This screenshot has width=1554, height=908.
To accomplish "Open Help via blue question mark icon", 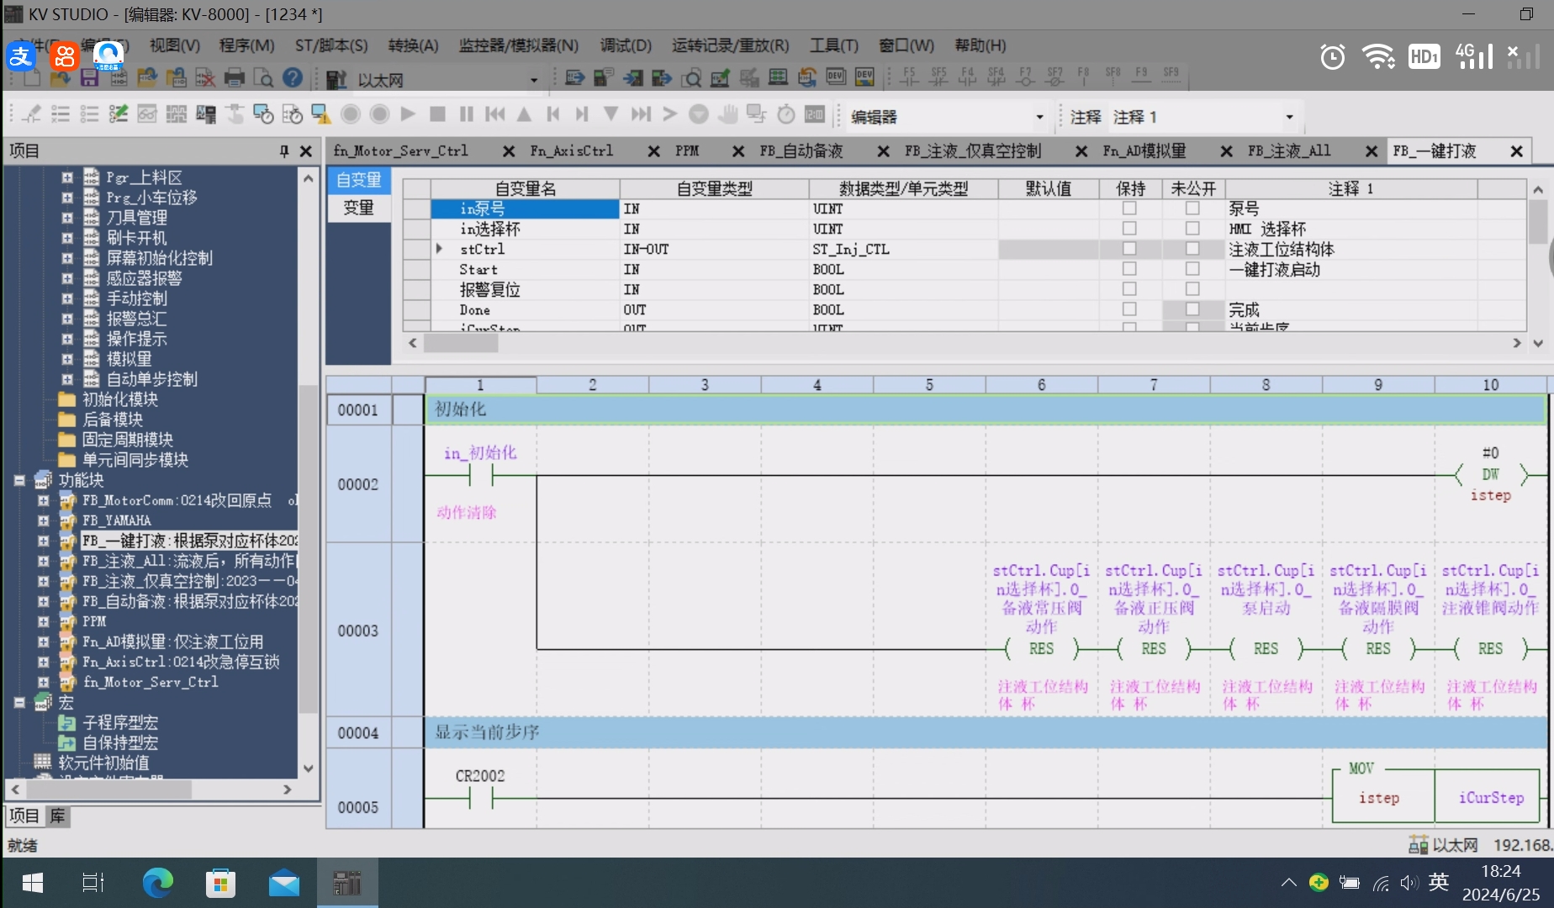I will (293, 78).
